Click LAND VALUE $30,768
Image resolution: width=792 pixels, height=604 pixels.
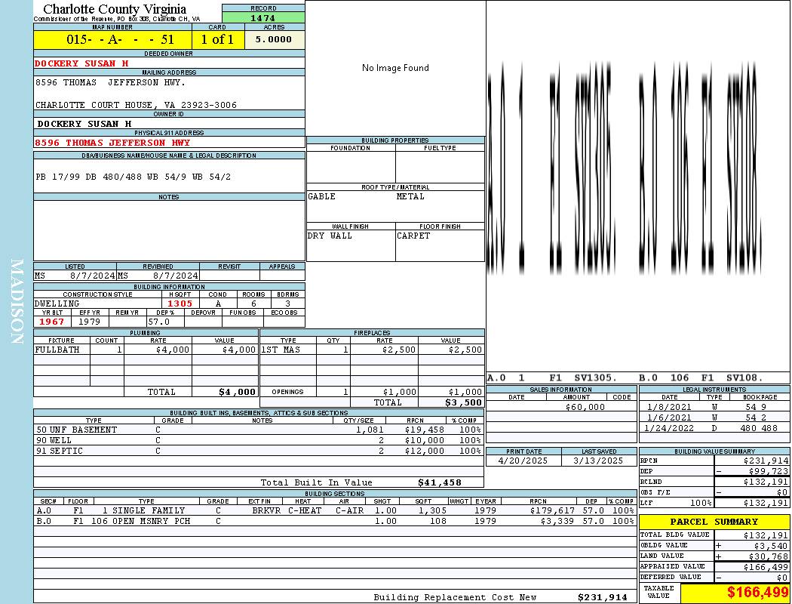(x=769, y=556)
